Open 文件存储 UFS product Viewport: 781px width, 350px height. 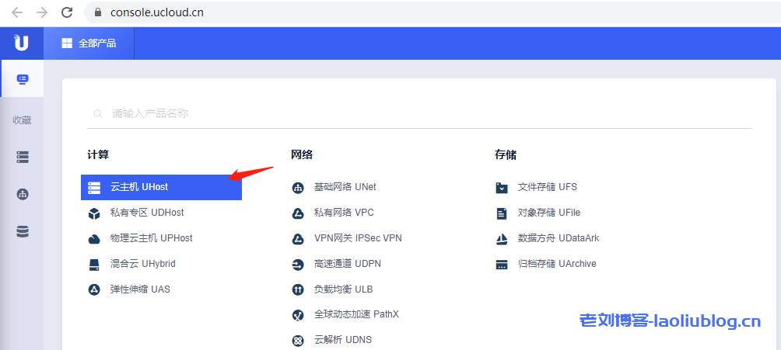pyautogui.click(x=547, y=187)
